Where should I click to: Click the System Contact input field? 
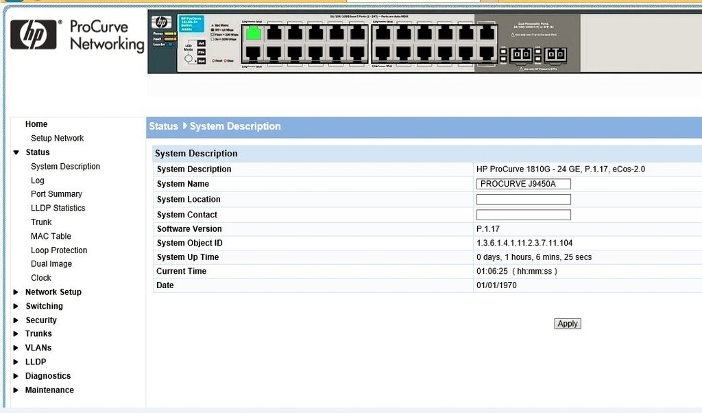click(523, 214)
